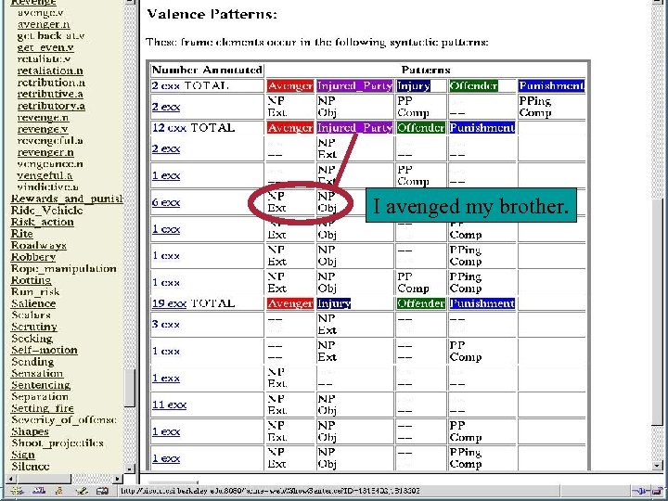Open retaliation.n in the sidebar
The width and height of the screenshot is (668, 501).
pos(50,71)
